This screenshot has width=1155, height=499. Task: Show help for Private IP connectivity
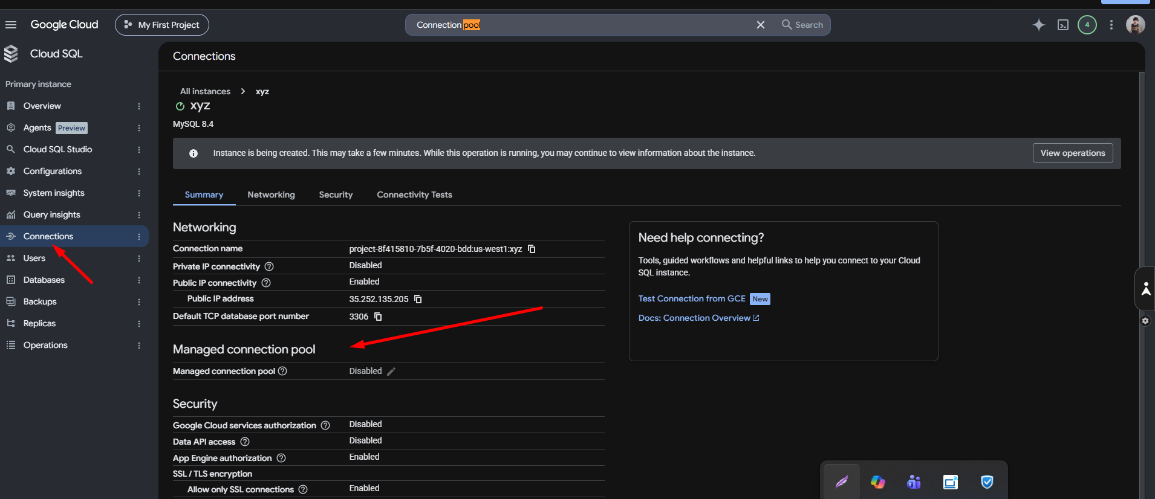(269, 266)
